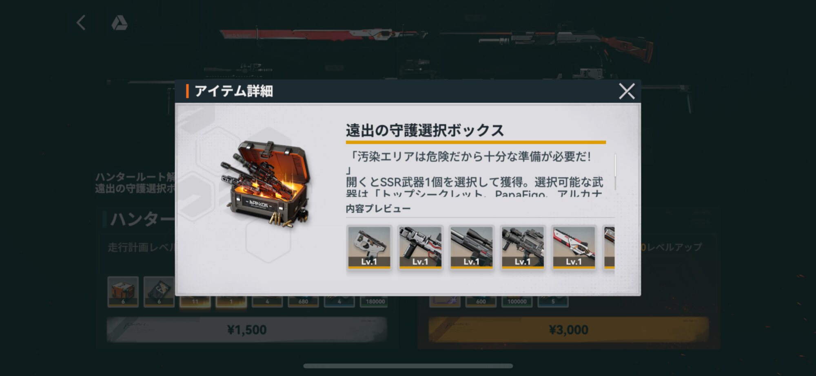Viewport: 816px width, 376px height.
Task: Select the first white pistol weapon thumbnail
Action: click(369, 247)
